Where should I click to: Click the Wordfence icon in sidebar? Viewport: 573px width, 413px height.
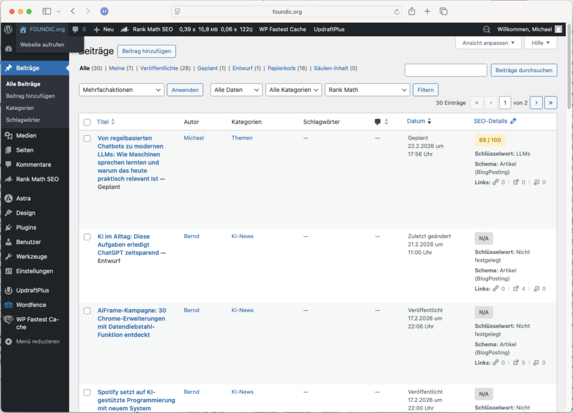pyautogui.click(x=8, y=305)
